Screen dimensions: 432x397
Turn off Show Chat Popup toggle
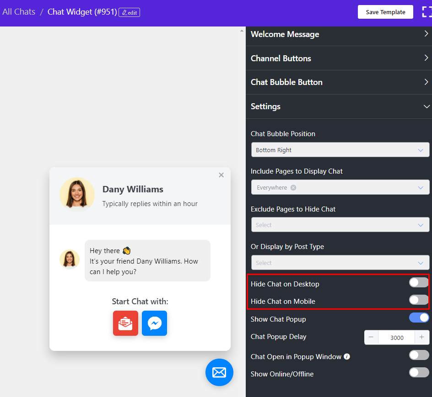point(419,318)
